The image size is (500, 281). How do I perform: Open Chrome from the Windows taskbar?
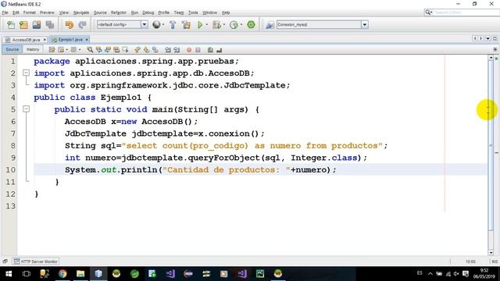pyautogui.click(x=62, y=274)
